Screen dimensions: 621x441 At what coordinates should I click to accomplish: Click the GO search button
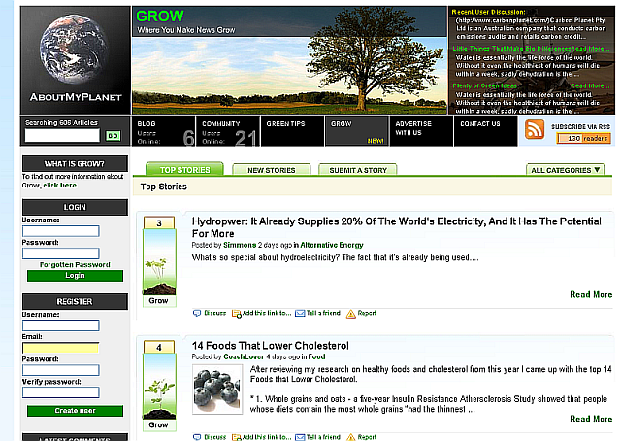tap(113, 136)
